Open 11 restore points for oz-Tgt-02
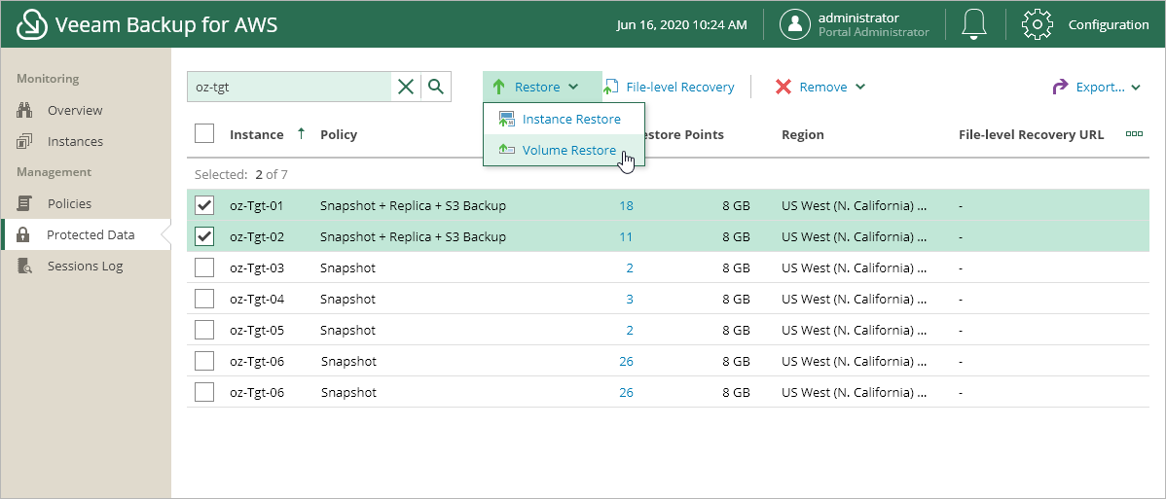This screenshot has width=1166, height=499. click(626, 236)
